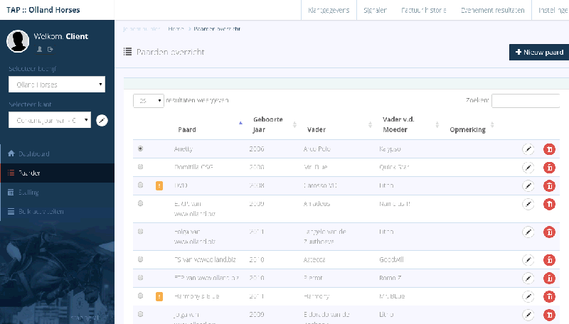Edit the Domitilla CSG row

point(528,168)
